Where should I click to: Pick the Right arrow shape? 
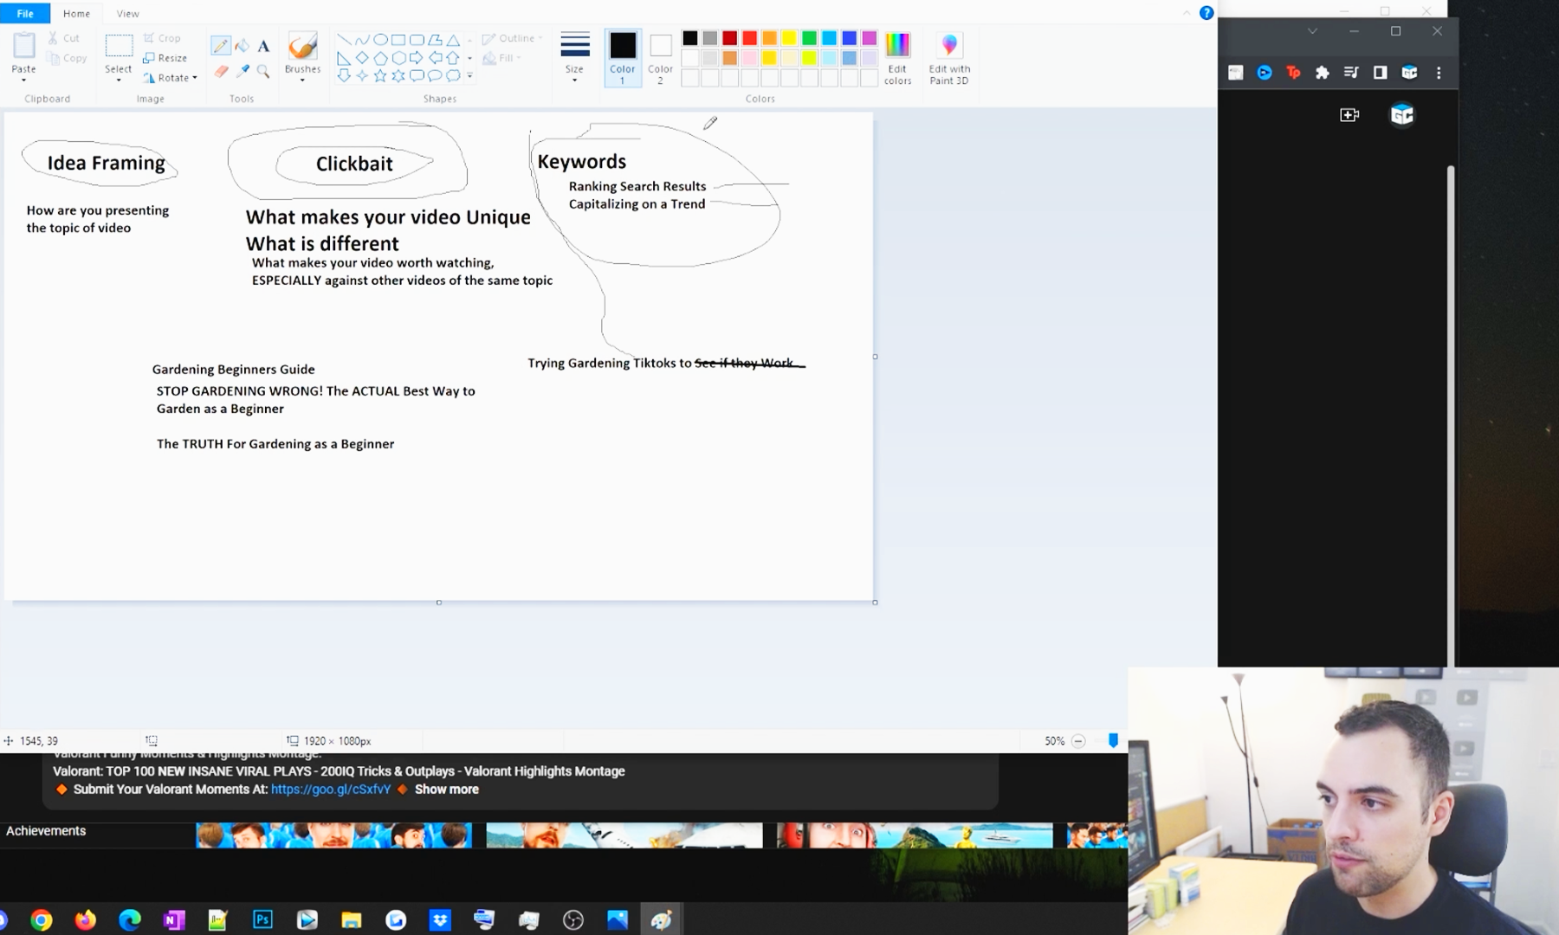click(417, 58)
